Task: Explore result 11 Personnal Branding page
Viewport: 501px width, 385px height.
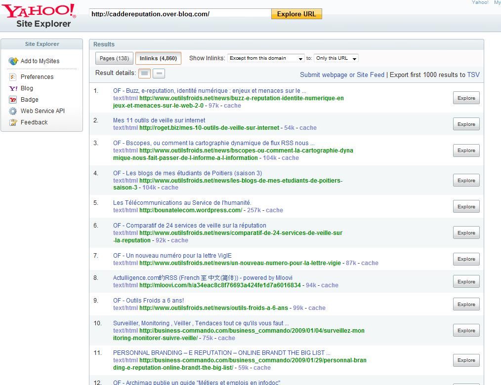Action: pyautogui.click(x=466, y=360)
